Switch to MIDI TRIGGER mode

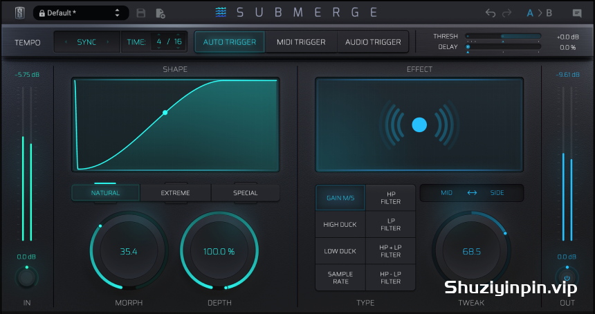pos(301,42)
